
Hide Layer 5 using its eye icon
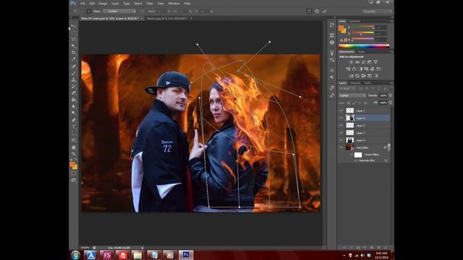(341, 110)
